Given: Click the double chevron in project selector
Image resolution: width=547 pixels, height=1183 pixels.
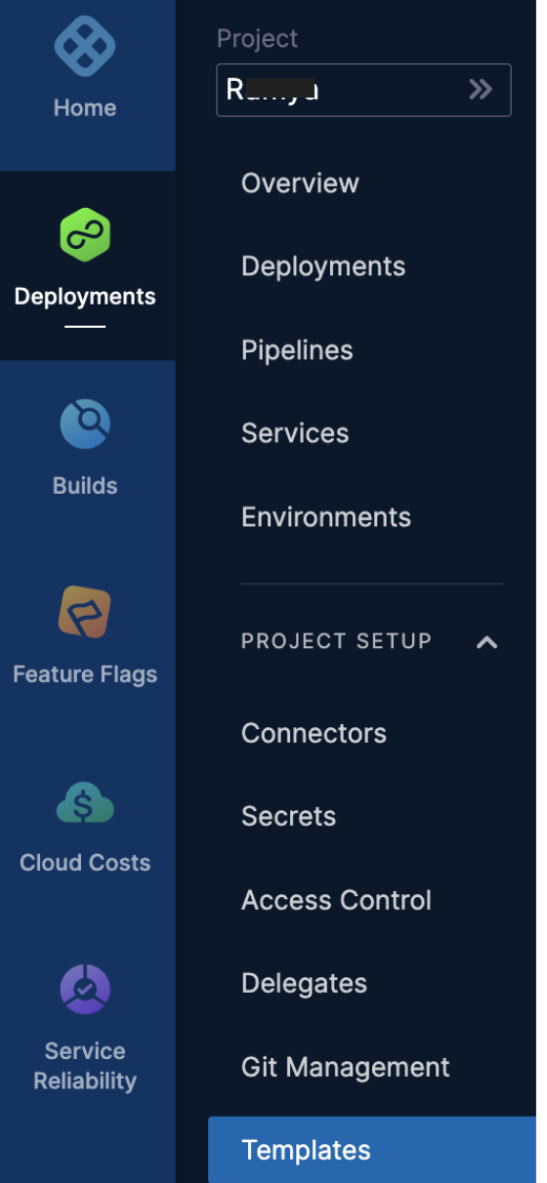Looking at the screenshot, I should point(481,90).
